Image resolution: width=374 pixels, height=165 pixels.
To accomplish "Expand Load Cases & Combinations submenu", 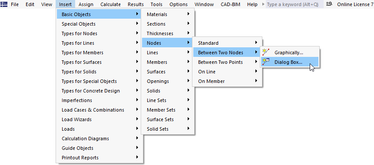I will point(100,110).
